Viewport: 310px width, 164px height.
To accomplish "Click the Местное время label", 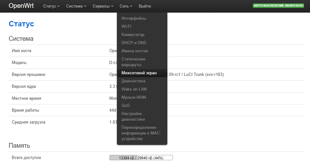I will [x=26, y=98].
